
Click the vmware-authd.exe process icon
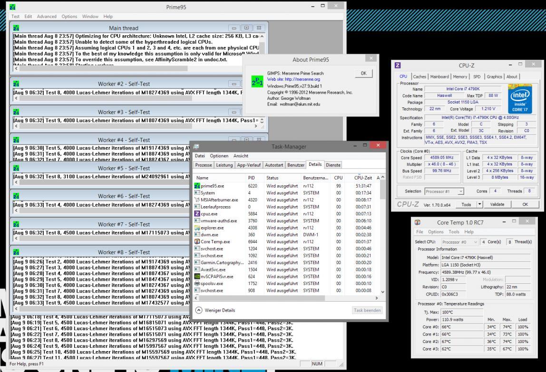click(197, 220)
